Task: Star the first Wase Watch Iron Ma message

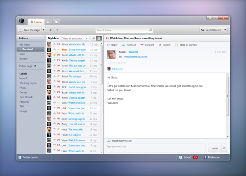Action: [x=54, y=44]
